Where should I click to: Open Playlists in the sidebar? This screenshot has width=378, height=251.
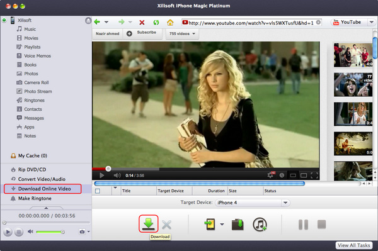pos(32,47)
